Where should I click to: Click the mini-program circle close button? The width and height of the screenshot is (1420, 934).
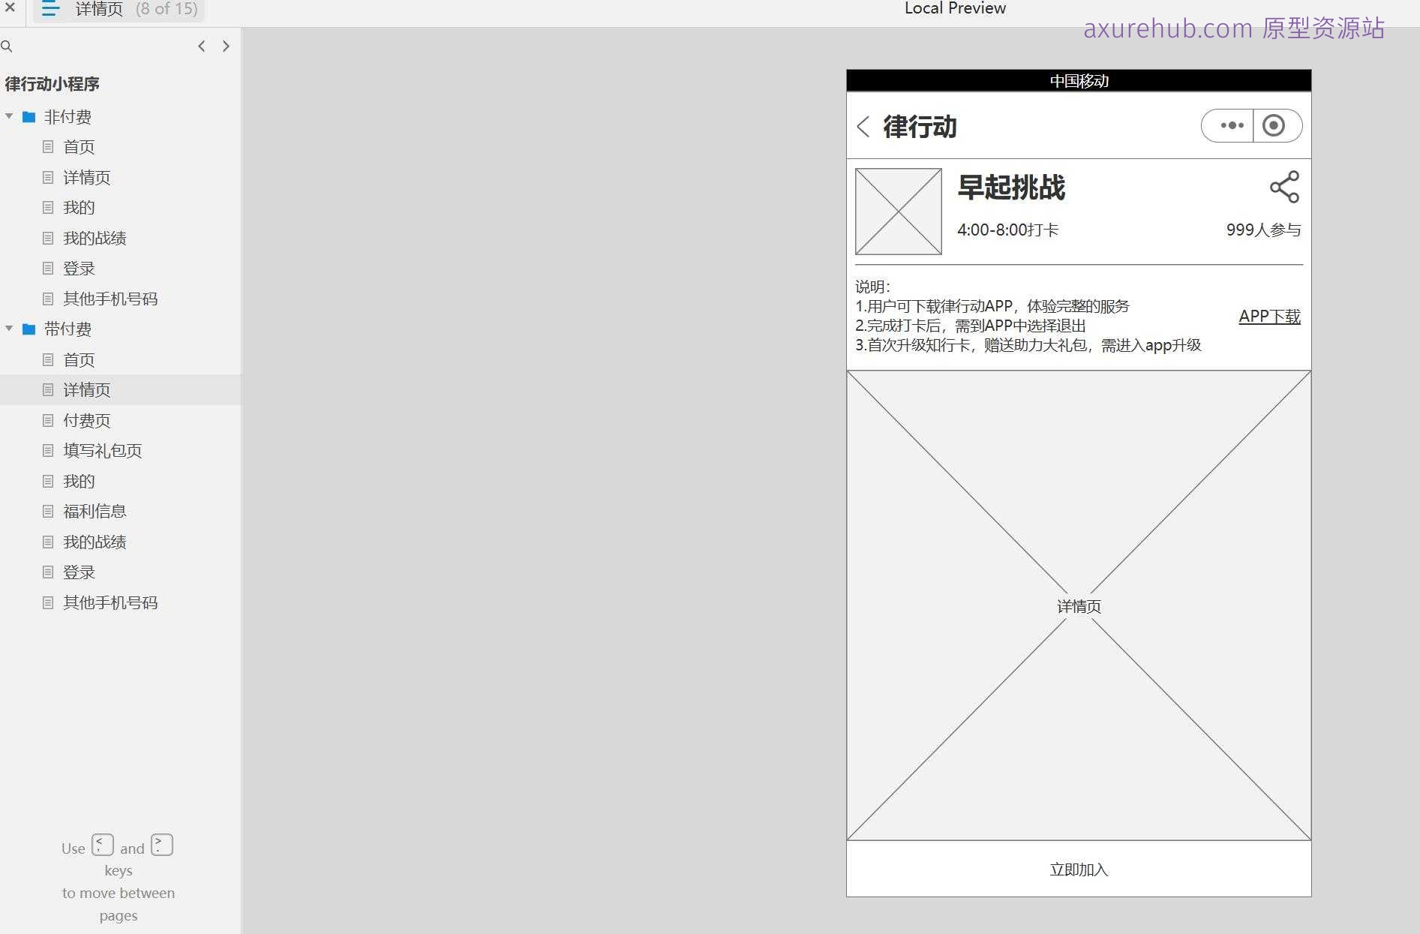click(1274, 125)
